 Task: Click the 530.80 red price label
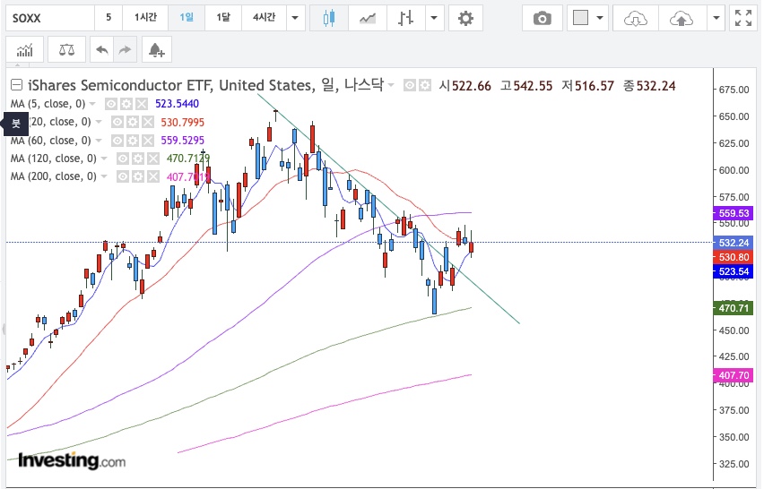click(x=734, y=257)
